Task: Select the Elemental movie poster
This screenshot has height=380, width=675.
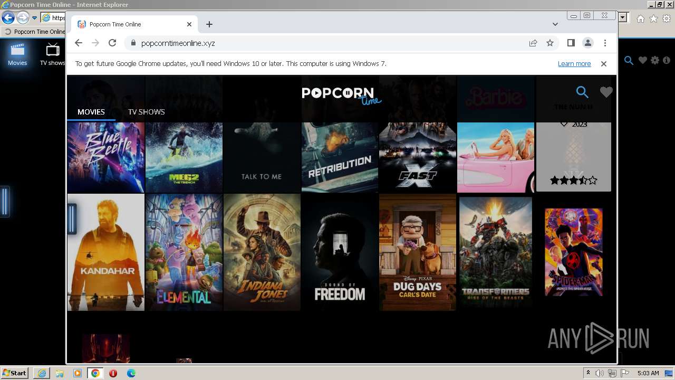Action: point(184,252)
